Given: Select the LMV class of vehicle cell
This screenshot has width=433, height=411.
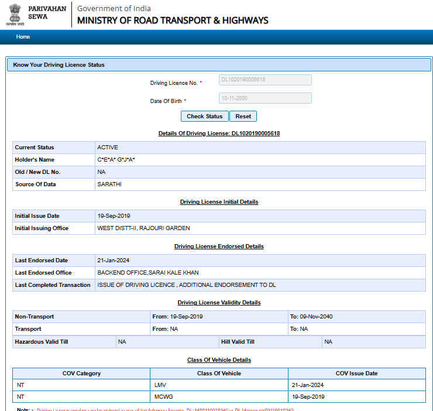Looking at the screenshot, I should 160,385.
